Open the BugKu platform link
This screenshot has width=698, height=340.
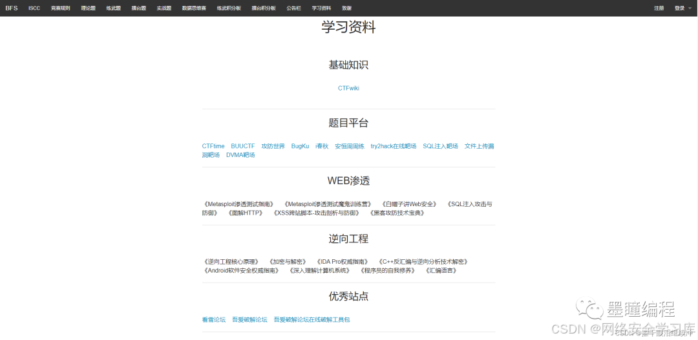pyautogui.click(x=300, y=146)
